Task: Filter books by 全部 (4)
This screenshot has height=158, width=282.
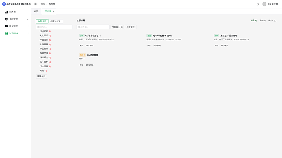Action: (253, 20)
